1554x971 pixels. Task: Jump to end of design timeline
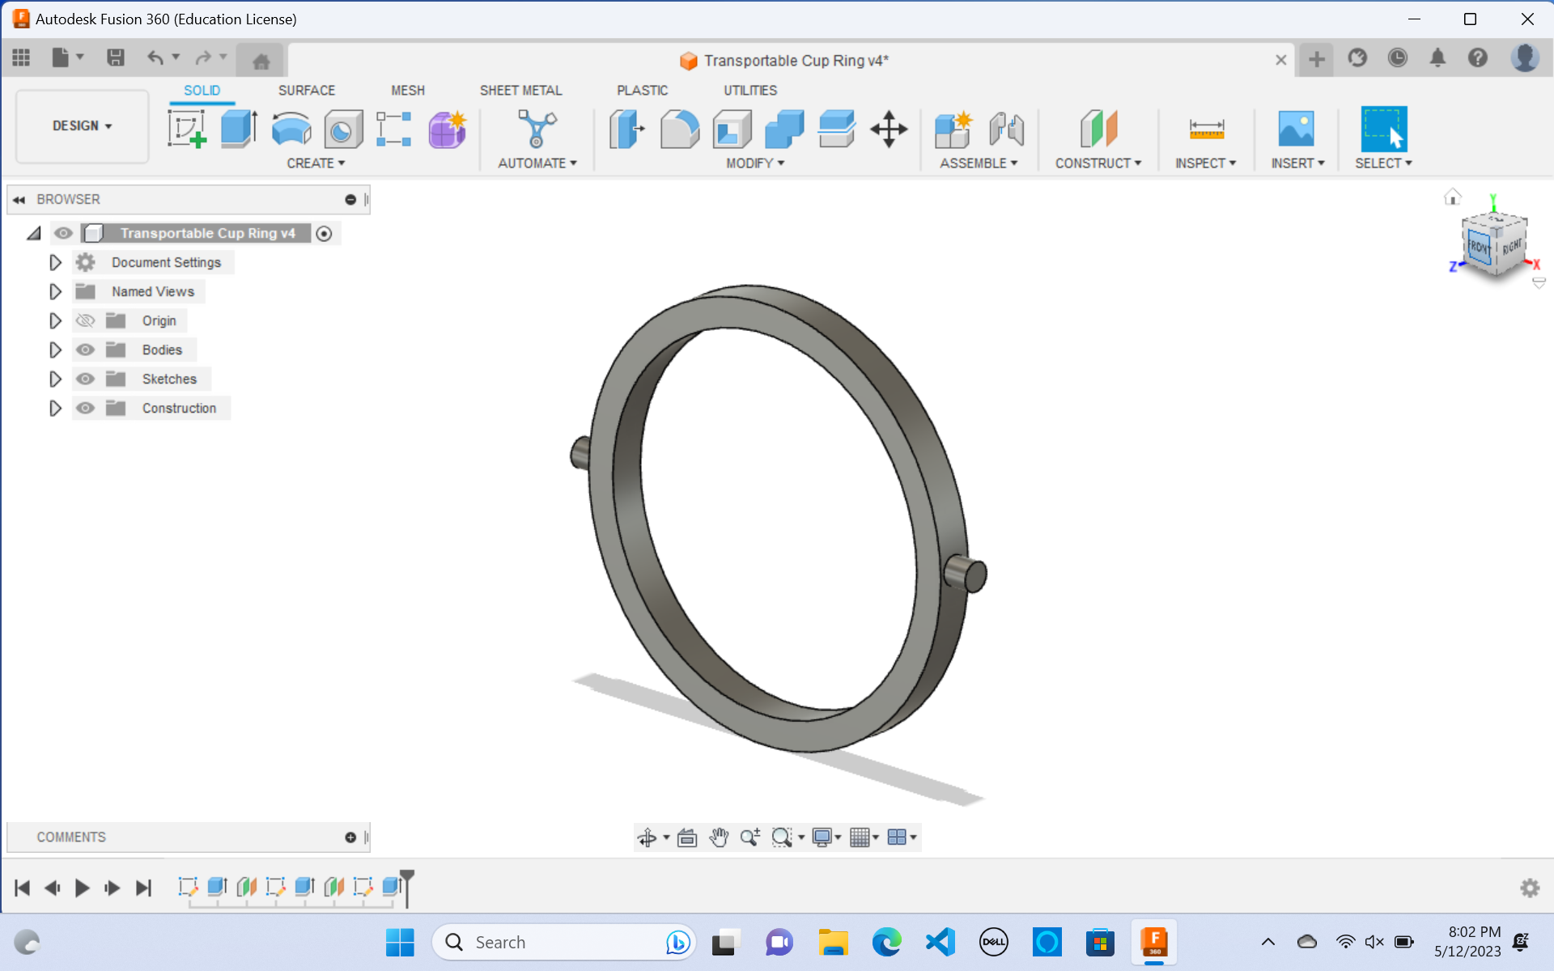144,888
